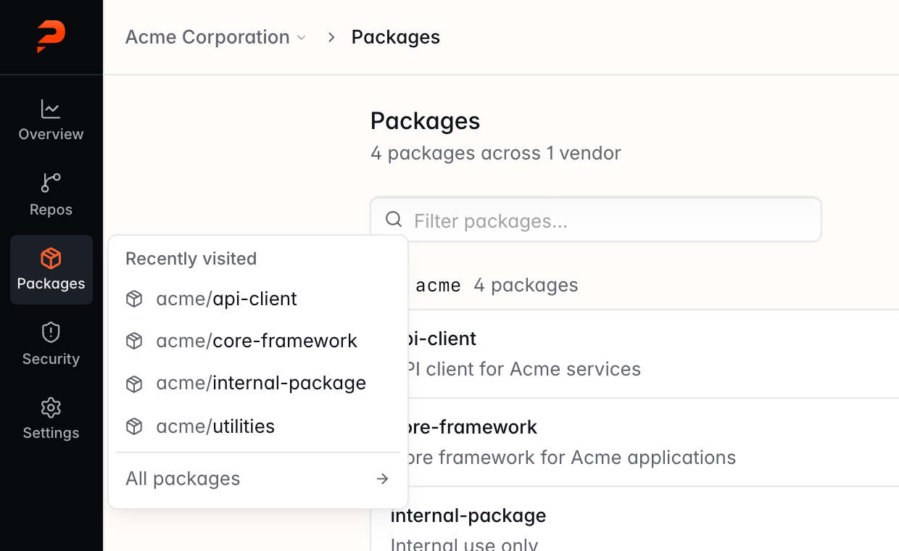
Task: Open acme/utilities from Recently visited
Action: click(258, 426)
